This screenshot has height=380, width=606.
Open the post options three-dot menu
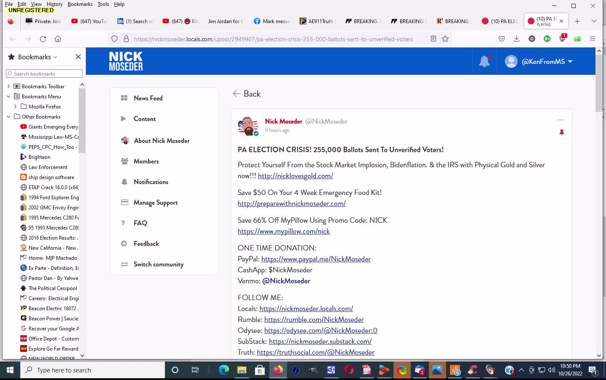click(x=561, y=120)
